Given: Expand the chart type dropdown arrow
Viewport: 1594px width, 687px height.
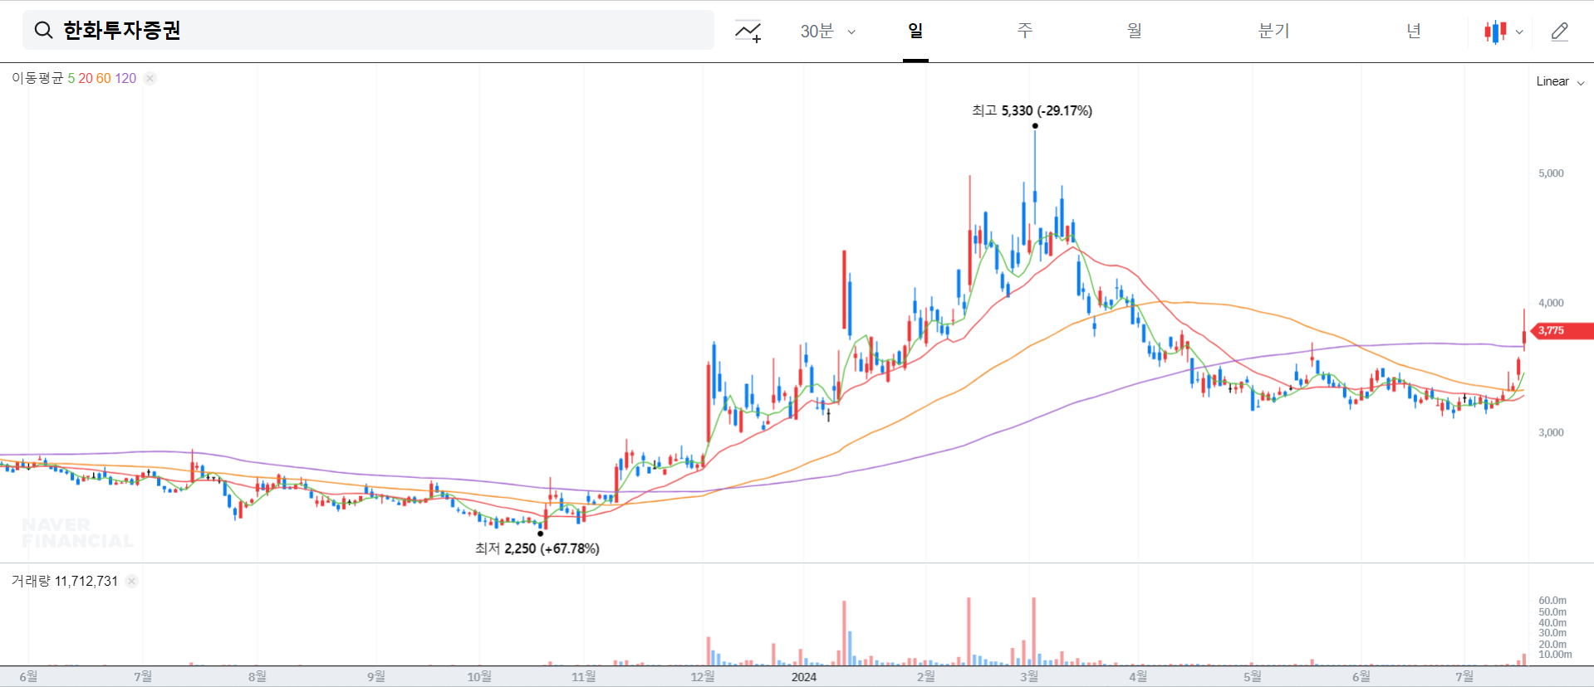Looking at the screenshot, I should [1519, 32].
